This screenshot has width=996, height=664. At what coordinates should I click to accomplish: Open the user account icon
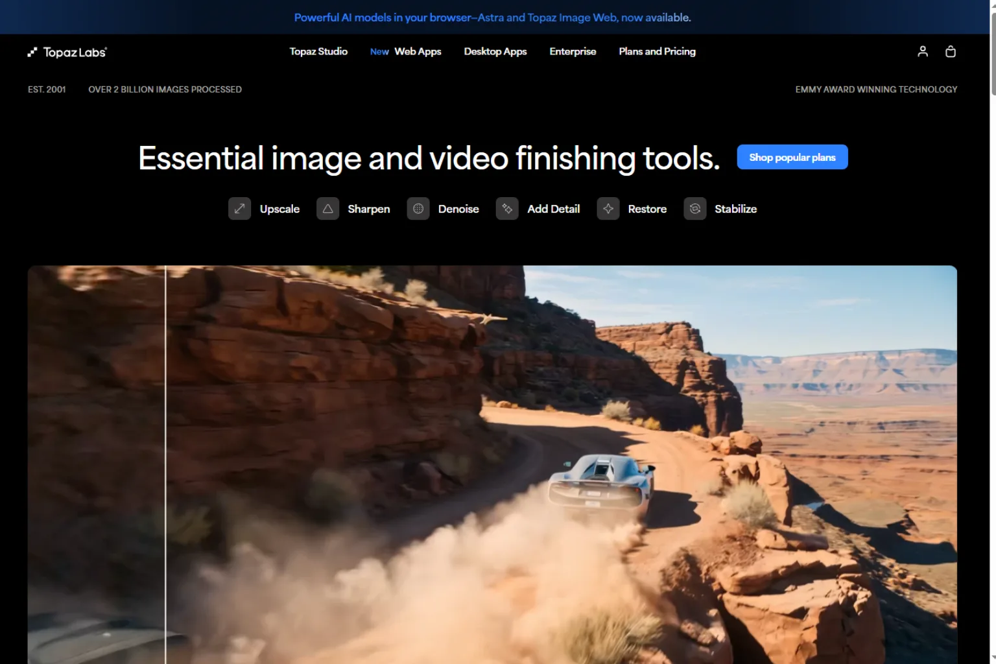click(x=923, y=51)
